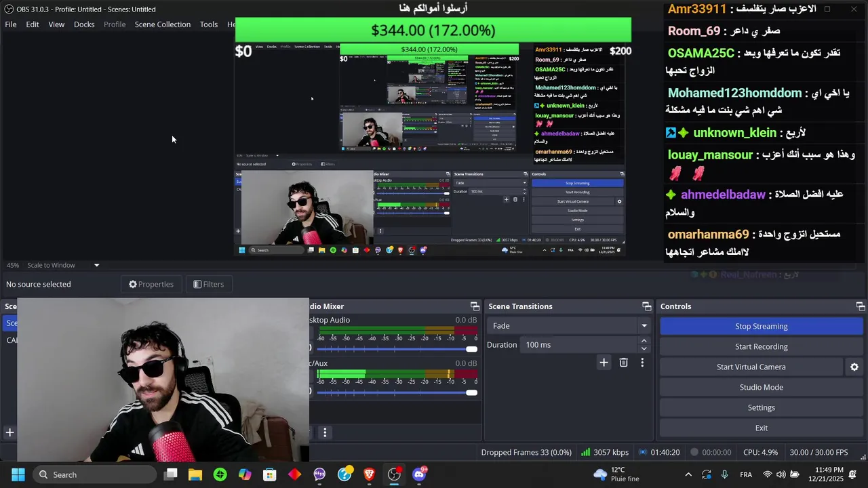Screen dimensions: 868x488
Task: Remove the selected transition with trash icon
Action: click(x=624, y=363)
